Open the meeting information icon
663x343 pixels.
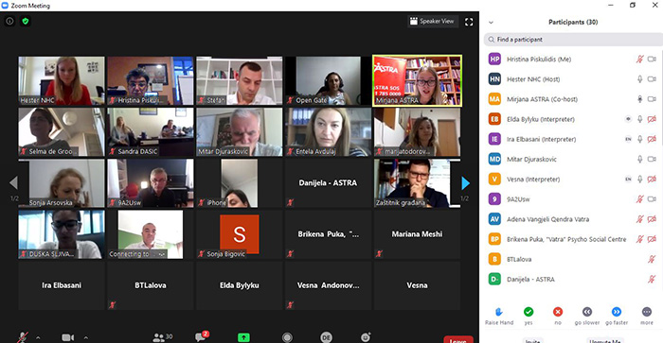(x=9, y=21)
